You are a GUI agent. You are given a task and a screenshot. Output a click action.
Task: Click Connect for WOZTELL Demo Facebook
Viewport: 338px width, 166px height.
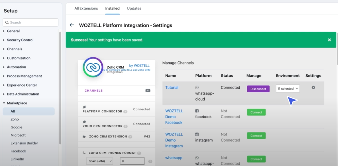(256, 112)
